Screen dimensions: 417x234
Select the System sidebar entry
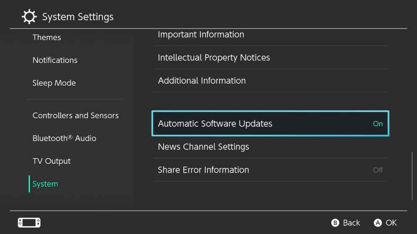[x=45, y=184]
